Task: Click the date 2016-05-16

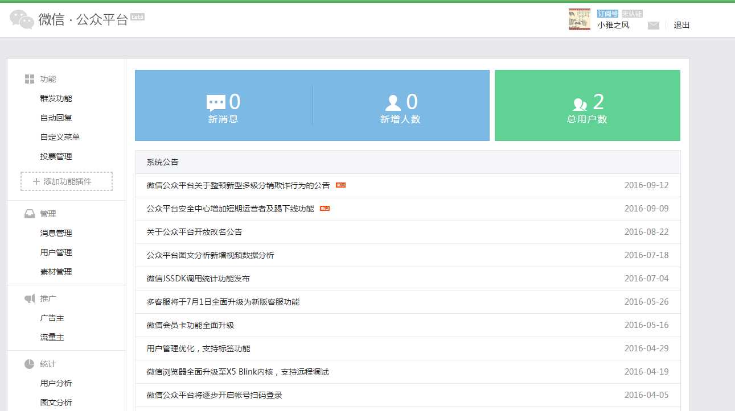Action: [x=646, y=325]
